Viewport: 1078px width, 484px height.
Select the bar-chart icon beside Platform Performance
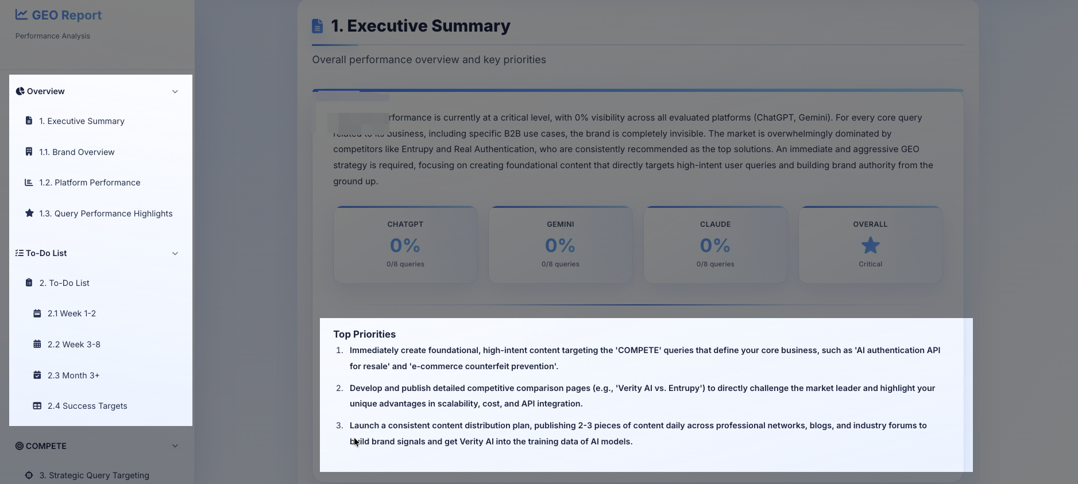tap(28, 182)
